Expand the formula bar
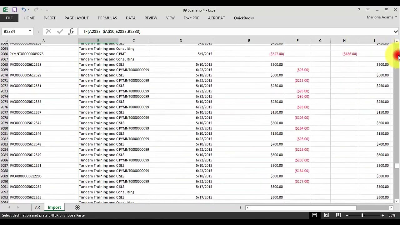The image size is (400, 225). tap(396, 31)
